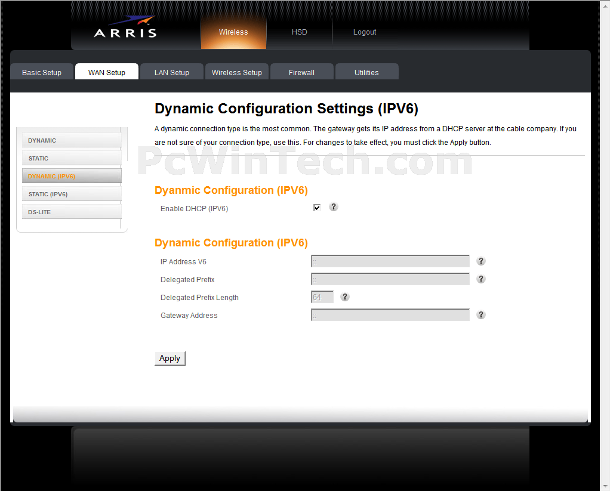The width and height of the screenshot is (610, 491).
Task: Select STATIC in the sidebar menu
Action: (72, 158)
